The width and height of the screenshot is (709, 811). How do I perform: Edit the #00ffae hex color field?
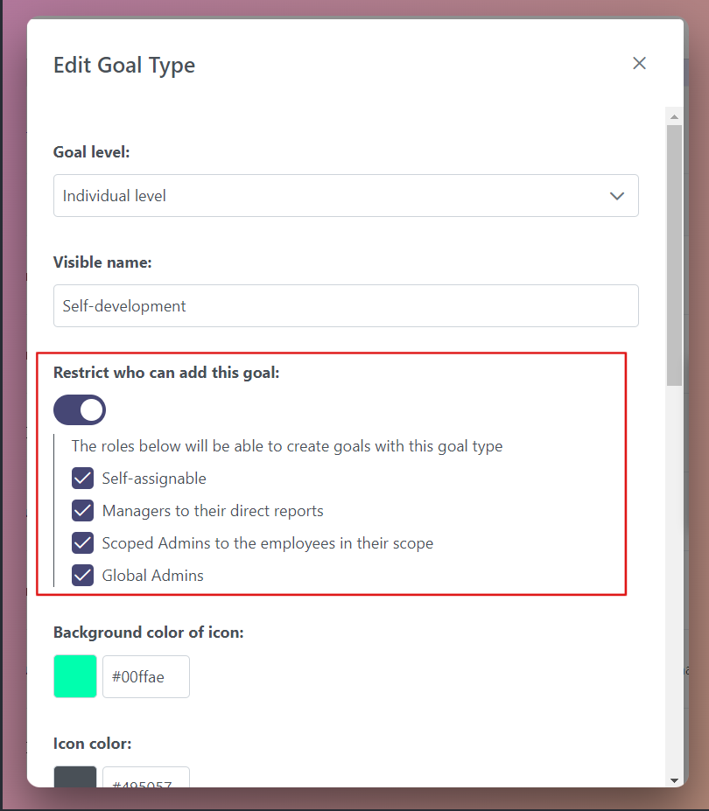tap(146, 677)
